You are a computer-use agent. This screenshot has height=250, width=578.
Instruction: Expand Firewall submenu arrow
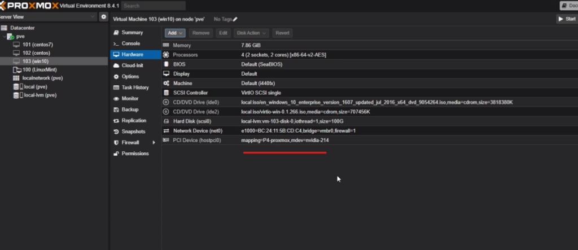tap(154, 142)
